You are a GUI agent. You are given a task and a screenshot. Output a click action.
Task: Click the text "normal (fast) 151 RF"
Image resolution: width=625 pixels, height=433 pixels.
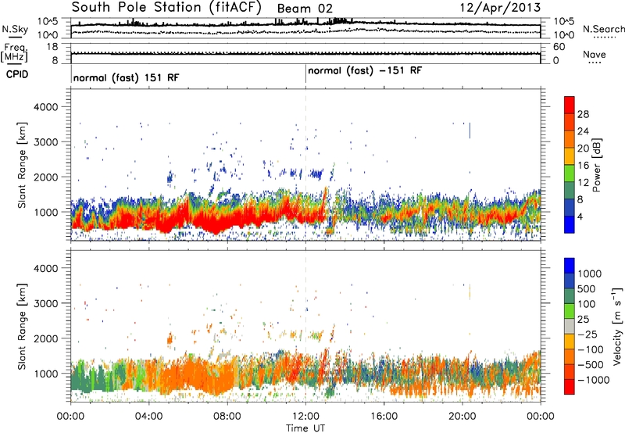127,77
